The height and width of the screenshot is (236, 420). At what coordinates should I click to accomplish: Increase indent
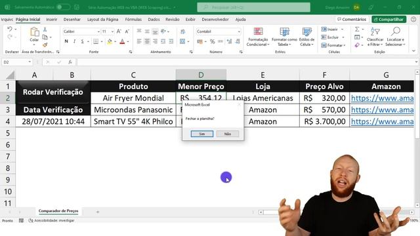pos(171,41)
